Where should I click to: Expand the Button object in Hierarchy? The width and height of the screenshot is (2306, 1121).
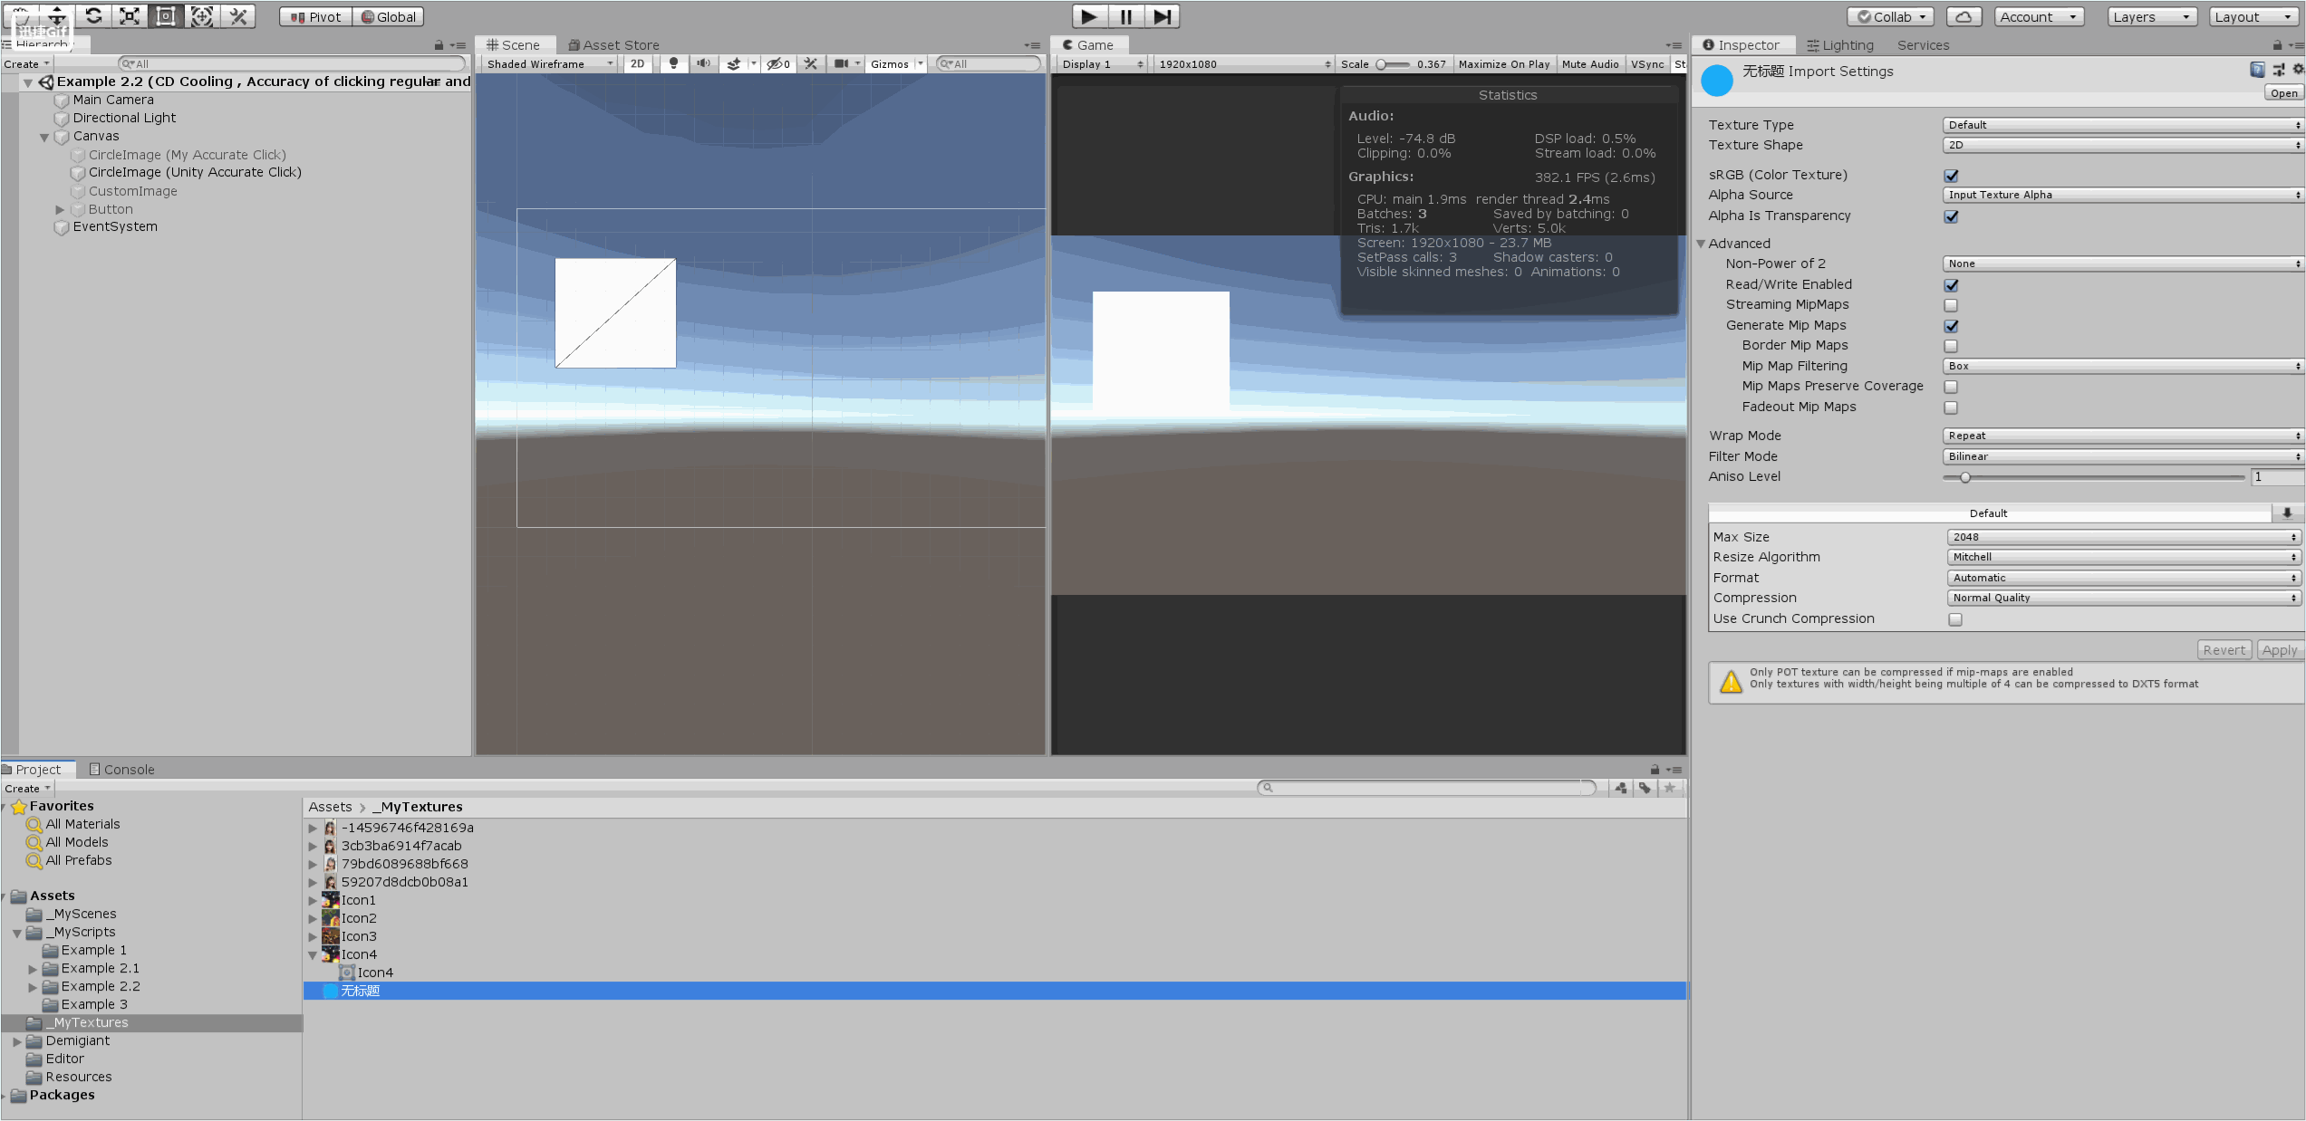pos(60,209)
